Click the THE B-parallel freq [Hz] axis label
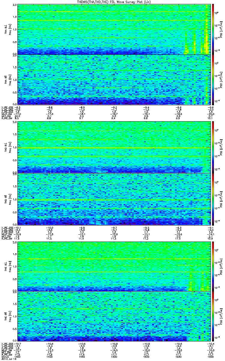 click(10, 316)
